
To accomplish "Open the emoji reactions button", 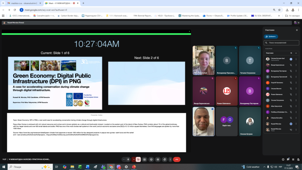I will pyautogui.click(x=151, y=159).
